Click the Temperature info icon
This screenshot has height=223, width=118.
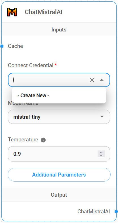(x=43, y=140)
